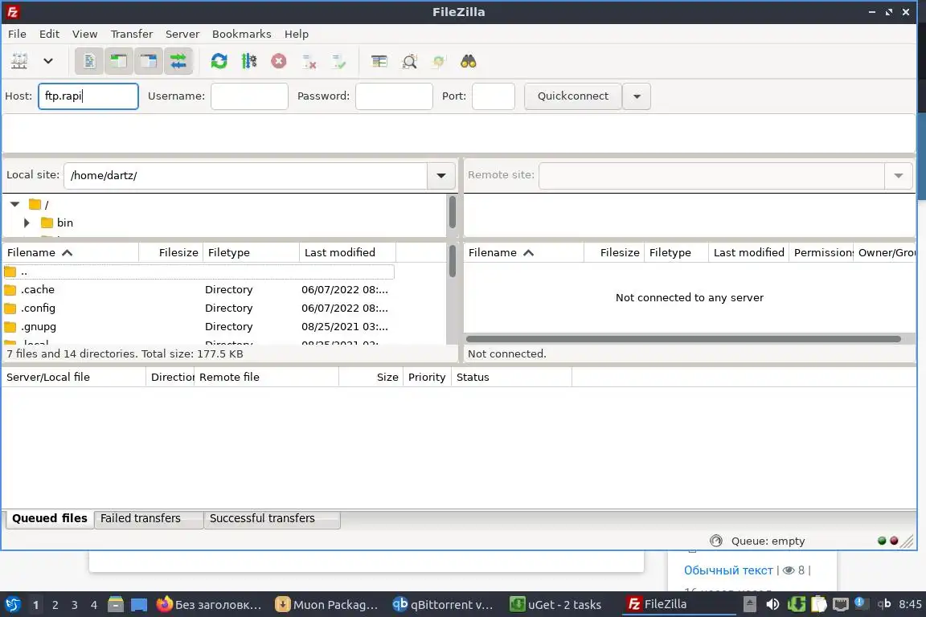Toggle remote directory tree display
Image resolution: width=926 pixels, height=617 pixels.
148,61
